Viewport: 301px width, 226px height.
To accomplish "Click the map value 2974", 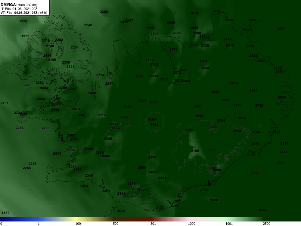I will [x=237, y=131].
